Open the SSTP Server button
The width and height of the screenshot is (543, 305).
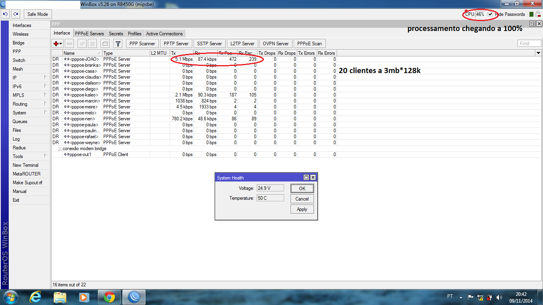coord(209,44)
